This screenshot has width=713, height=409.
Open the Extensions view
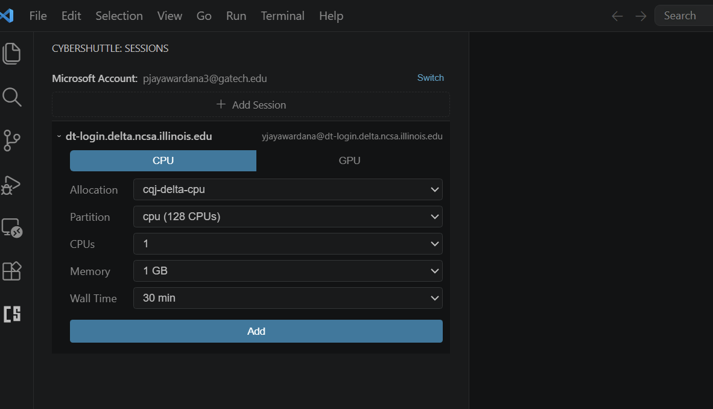point(12,271)
